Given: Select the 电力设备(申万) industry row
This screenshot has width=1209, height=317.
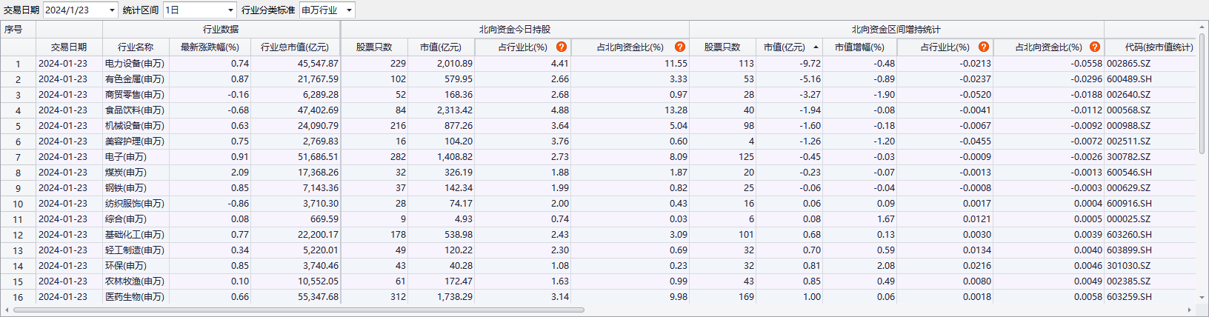Looking at the screenshot, I should pyautogui.click(x=135, y=64).
